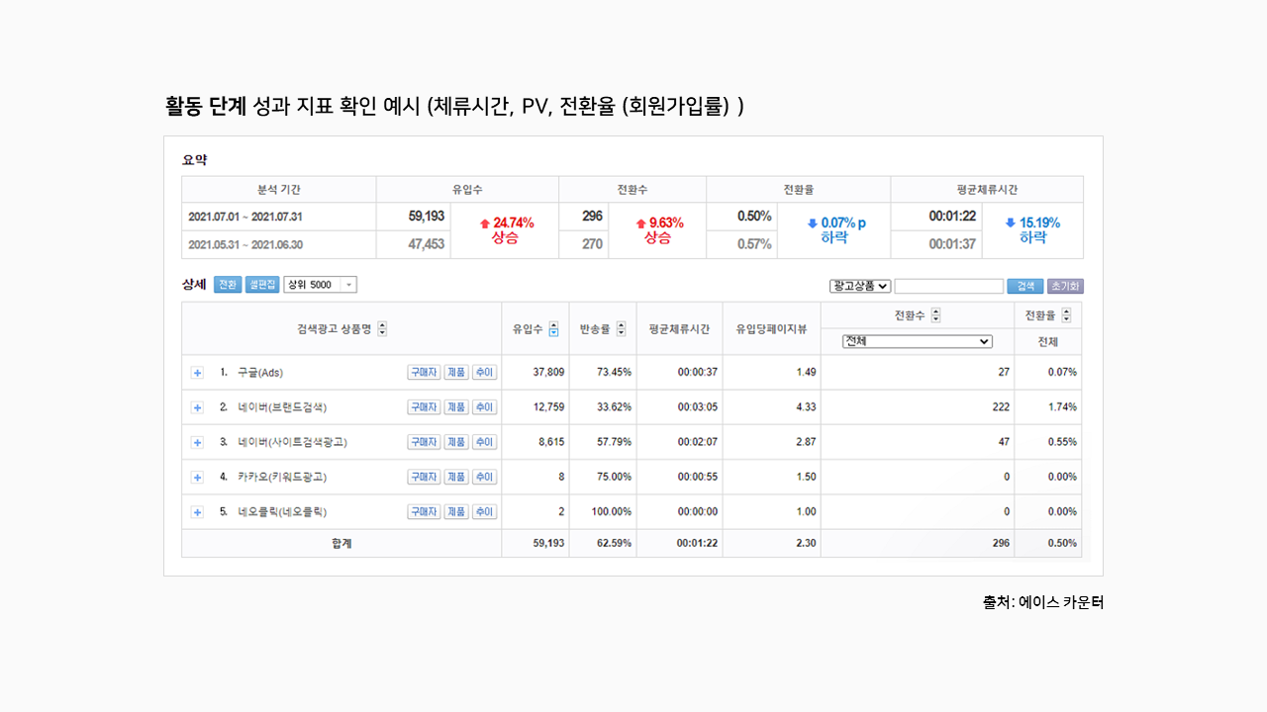Expand the 네이버(브랜드검색) row
The height and width of the screenshot is (712, 1267).
(x=197, y=407)
